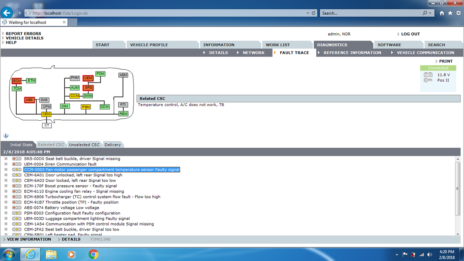Click the blue information icon below diagram

tap(6, 136)
